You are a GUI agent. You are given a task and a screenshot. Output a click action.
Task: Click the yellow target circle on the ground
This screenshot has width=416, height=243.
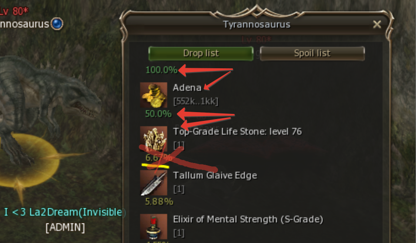(29, 160)
